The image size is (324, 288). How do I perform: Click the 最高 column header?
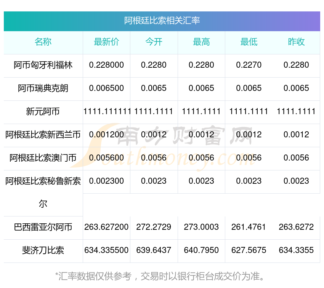click(201, 42)
